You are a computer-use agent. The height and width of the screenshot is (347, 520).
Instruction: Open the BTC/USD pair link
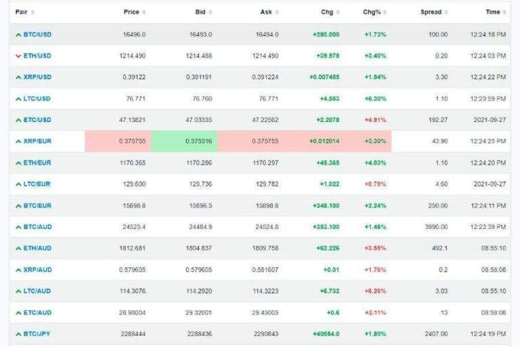click(37, 35)
